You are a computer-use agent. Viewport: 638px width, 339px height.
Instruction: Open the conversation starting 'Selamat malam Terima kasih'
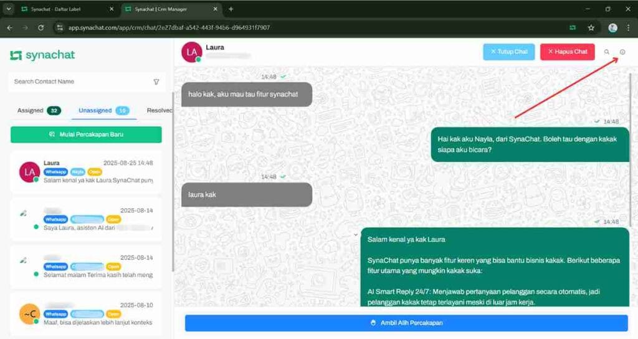click(x=86, y=266)
